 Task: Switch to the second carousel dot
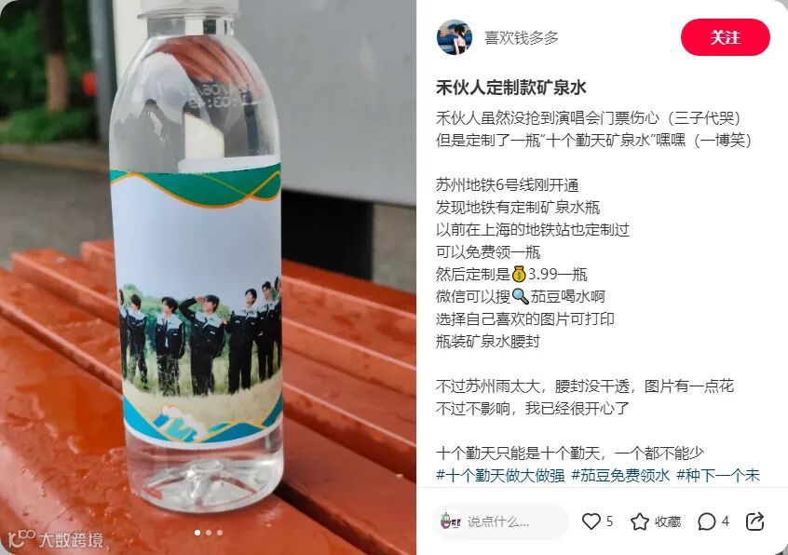tap(209, 533)
